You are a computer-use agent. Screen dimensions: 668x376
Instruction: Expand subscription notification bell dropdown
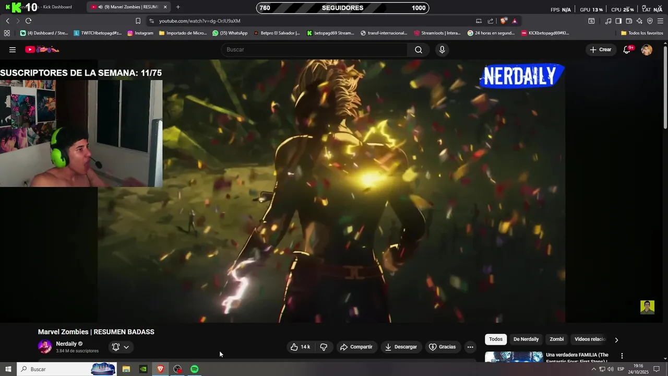(121, 347)
